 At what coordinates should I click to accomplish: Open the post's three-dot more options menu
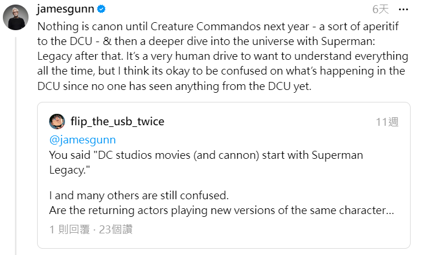tap(404, 10)
